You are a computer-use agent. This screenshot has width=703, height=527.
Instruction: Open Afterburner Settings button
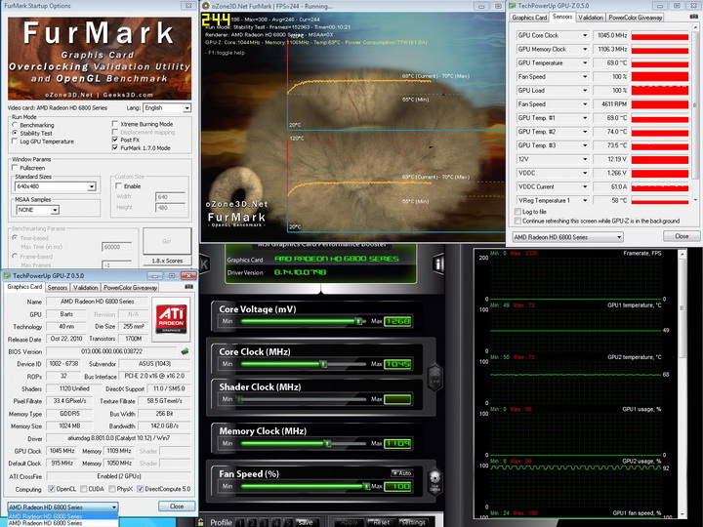click(x=413, y=522)
